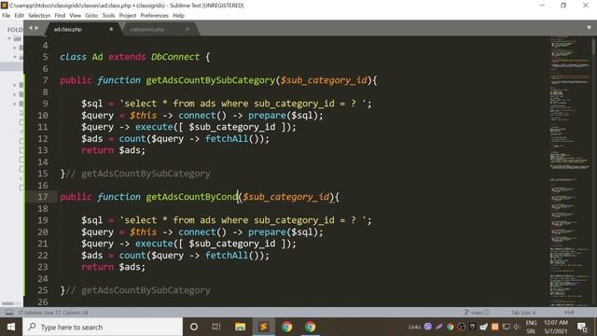Screen dimensions: 597x336
Task: Click 'execute' on line 21
Action: (154, 244)
